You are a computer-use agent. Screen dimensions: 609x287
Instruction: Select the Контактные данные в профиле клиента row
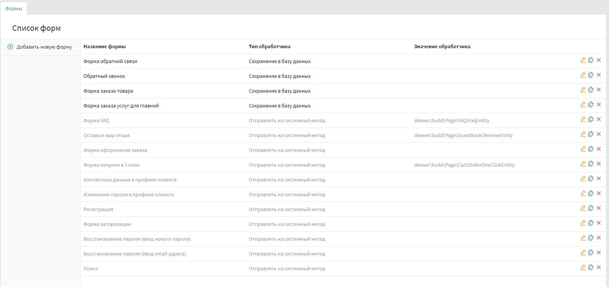pyautogui.click(x=130, y=180)
